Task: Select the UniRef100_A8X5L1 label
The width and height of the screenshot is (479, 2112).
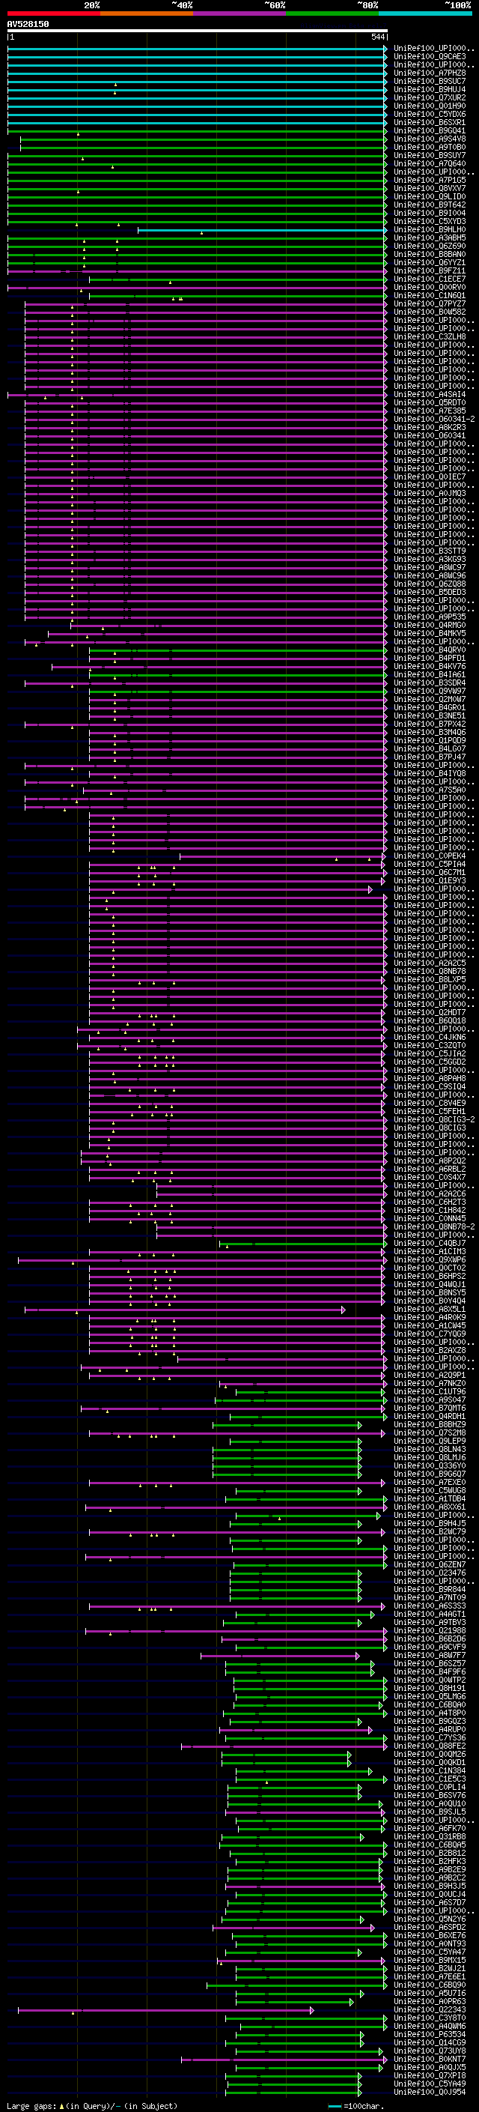Action: click(x=430, y=1310)
